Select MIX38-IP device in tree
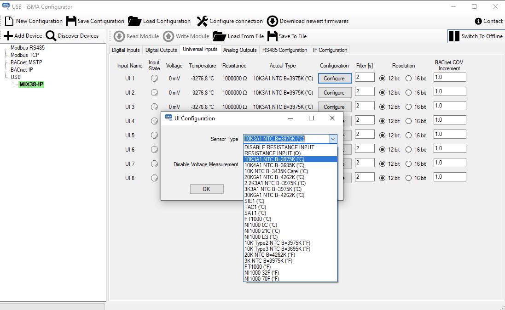505x310 pixels. pos(31,85)
